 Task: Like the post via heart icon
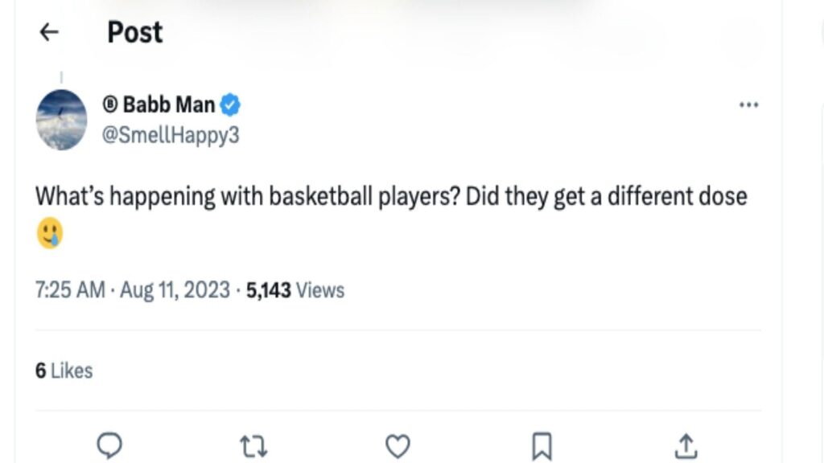click(398, 444)
